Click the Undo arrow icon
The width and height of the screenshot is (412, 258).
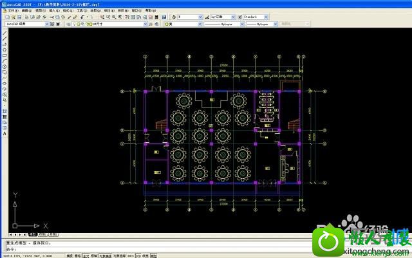click(82, 17)
